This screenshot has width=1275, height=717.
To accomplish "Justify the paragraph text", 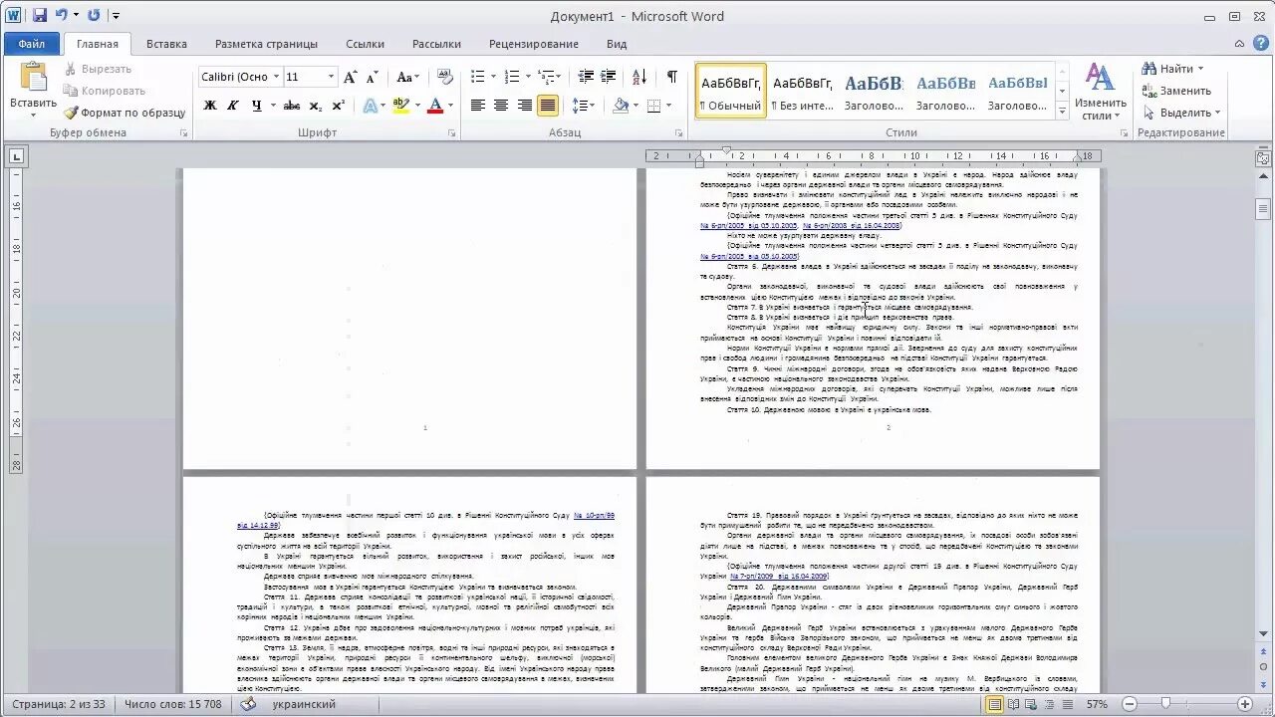I will (x=548, y=106).
